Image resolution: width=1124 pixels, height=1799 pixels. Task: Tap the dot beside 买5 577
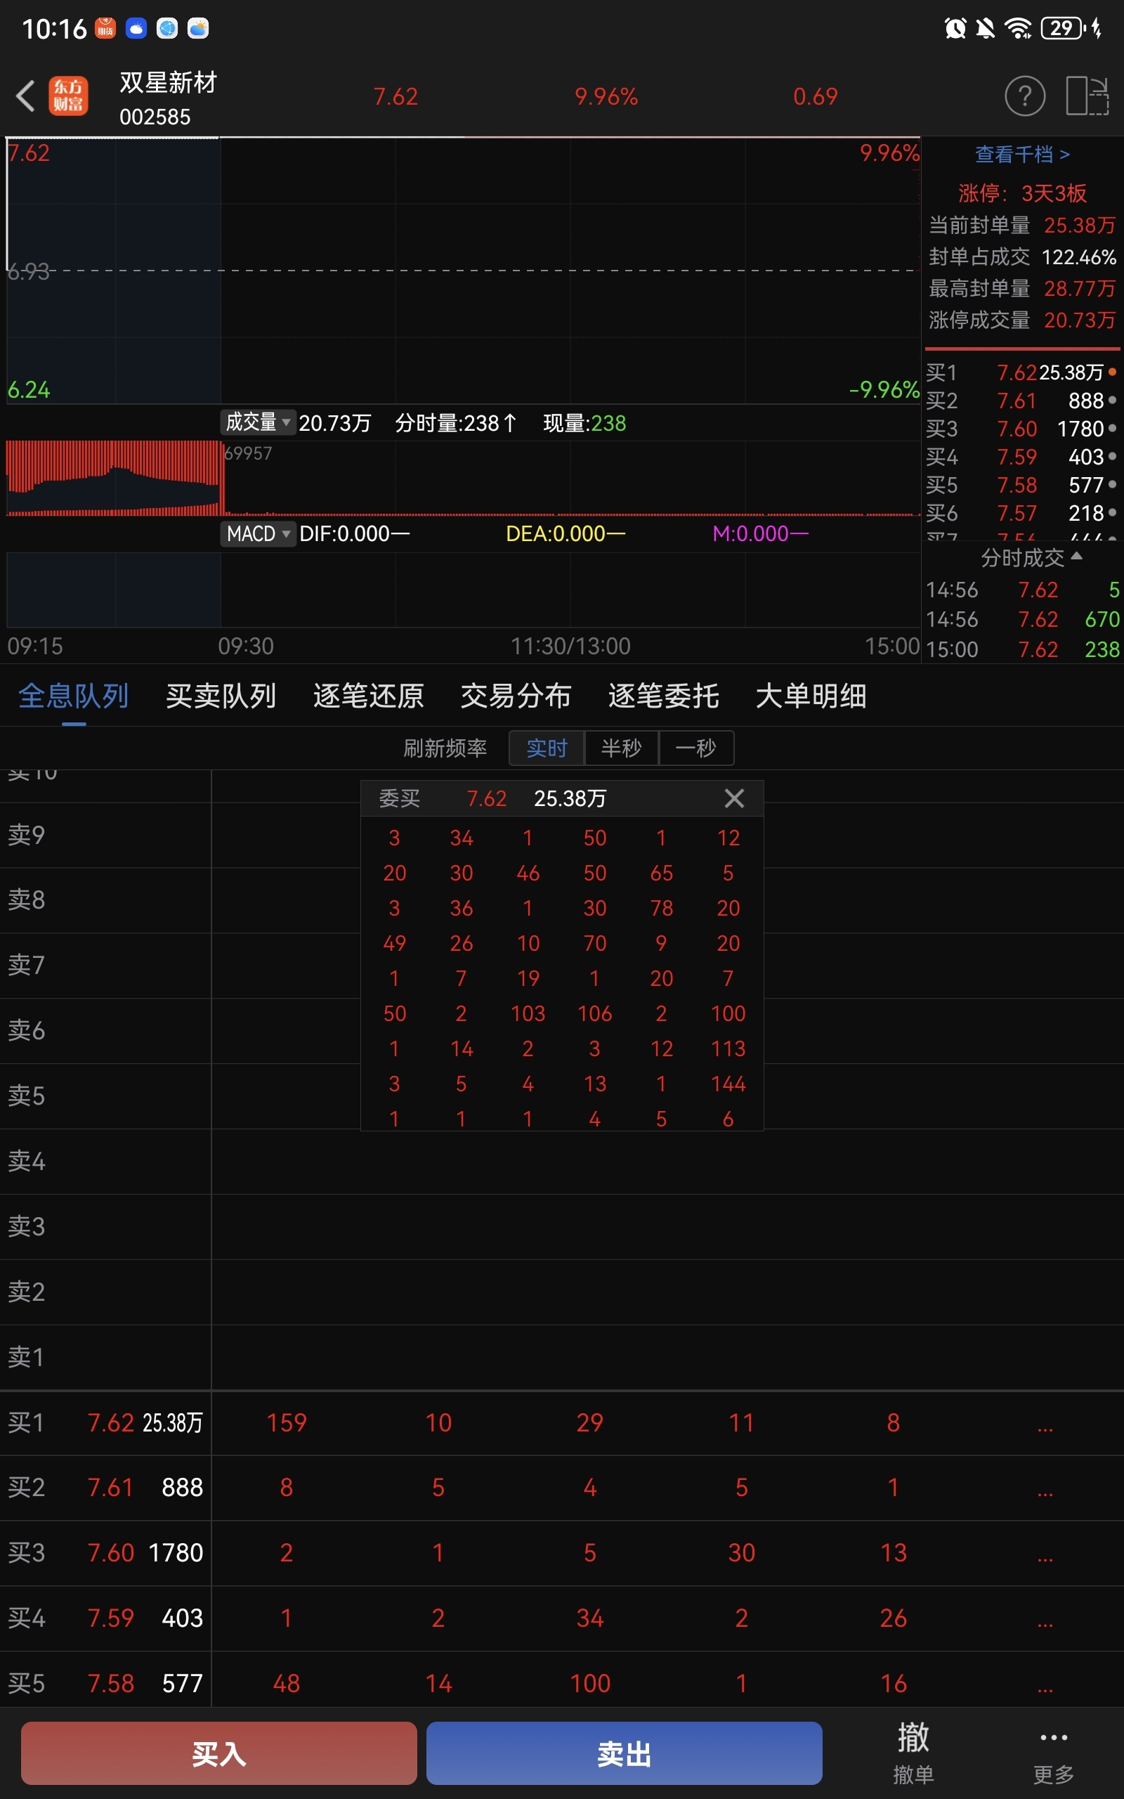point(1112,485)
